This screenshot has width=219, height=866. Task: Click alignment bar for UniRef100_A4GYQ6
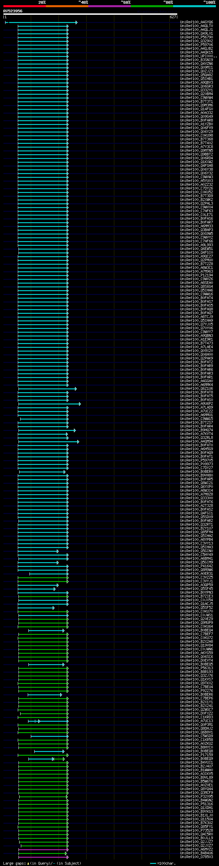coord(41,22)
